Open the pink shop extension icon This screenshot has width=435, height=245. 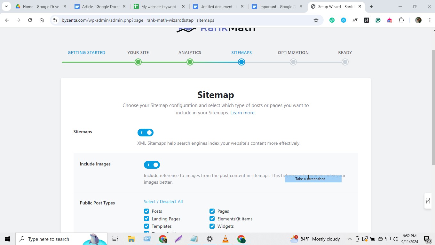(x=390, y=20)
